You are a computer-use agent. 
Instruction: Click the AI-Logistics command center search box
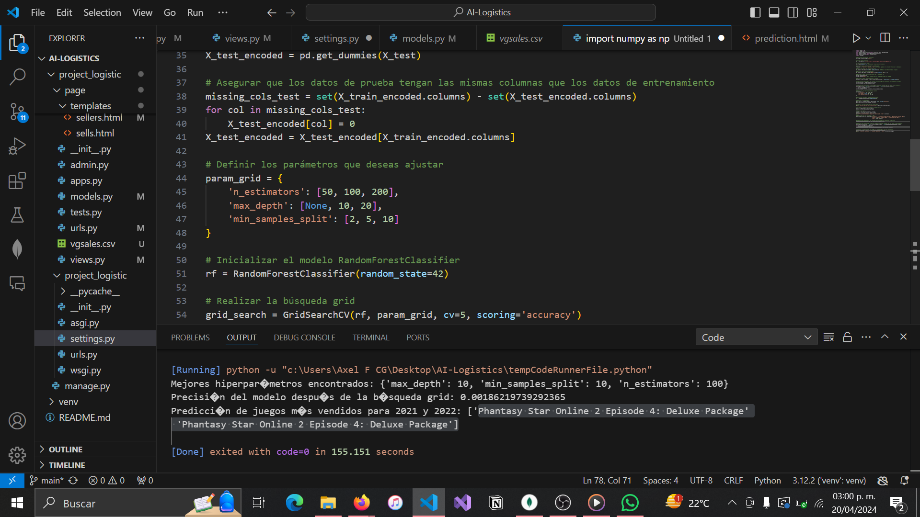(x=481, y=12)
